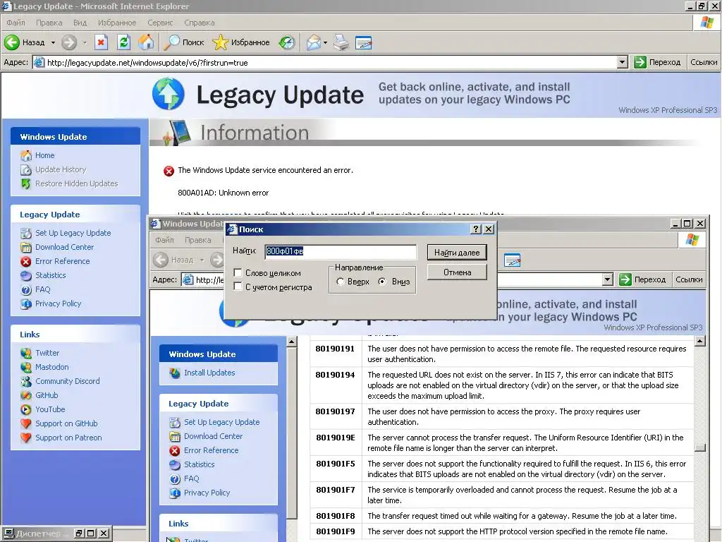Screen dimensions: 722x542
Task: Toggle match case (С учетом регистра) checkbox
Action: (238, 287)
